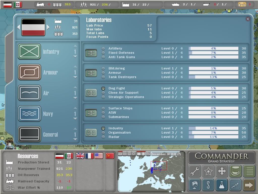258x194 pixels.
Task: Increase Navy labs with up arrow
Action: (75, 108)
